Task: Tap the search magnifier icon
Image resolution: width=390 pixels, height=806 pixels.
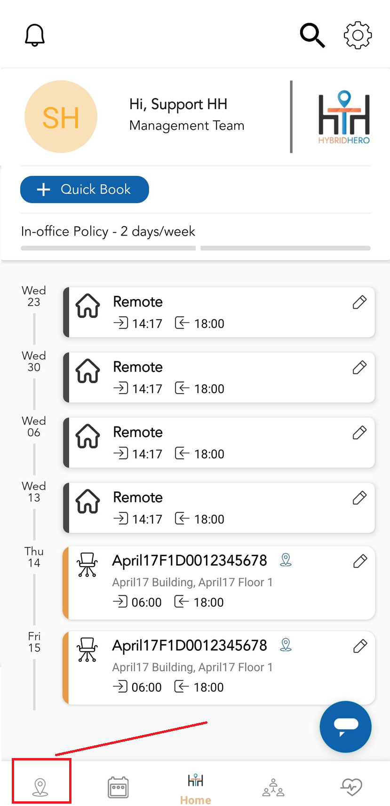Action: 312,35
